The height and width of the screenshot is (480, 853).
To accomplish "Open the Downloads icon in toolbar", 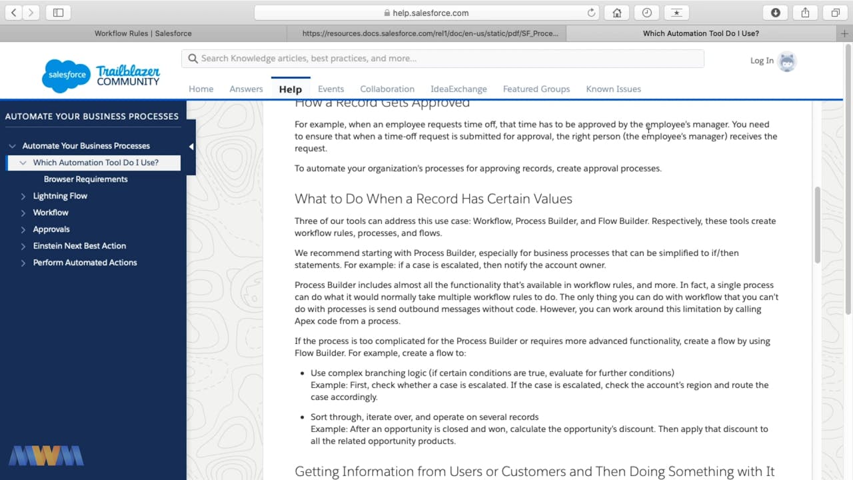I will tap(776, 13).
